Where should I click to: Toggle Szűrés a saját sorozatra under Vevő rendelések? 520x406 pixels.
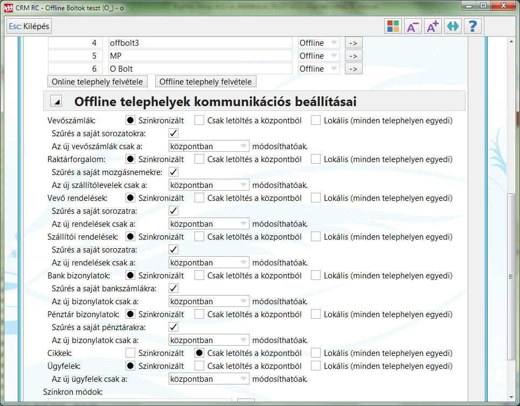(174, 211)
